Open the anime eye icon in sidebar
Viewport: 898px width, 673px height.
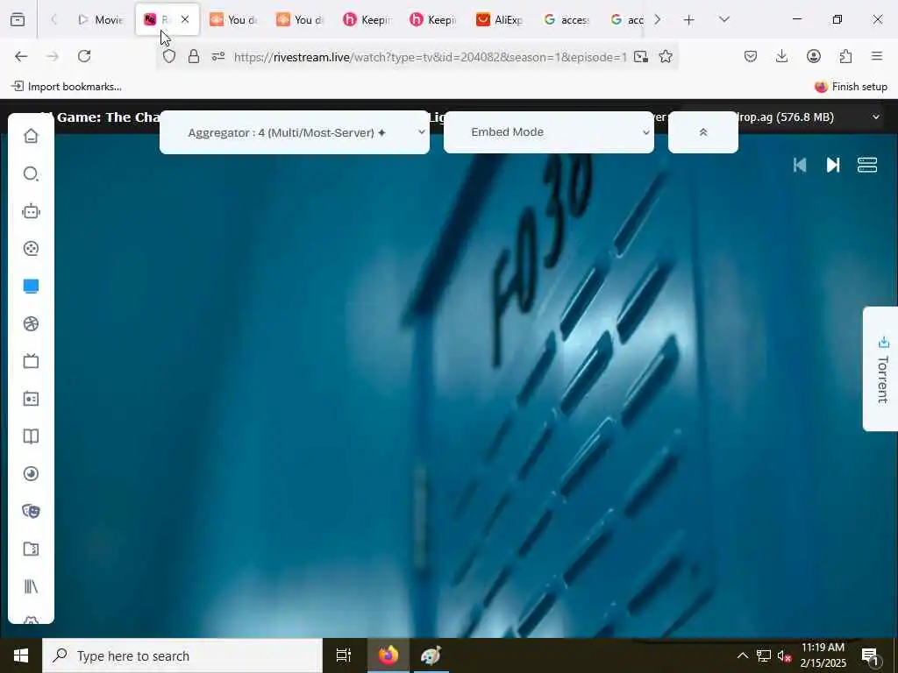pyautogui.click(x=31, y=474)
